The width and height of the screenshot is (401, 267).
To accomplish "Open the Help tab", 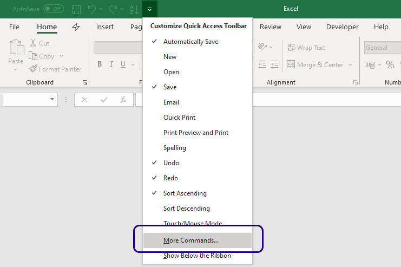I will pyautogui.click(x=381, y=27).
